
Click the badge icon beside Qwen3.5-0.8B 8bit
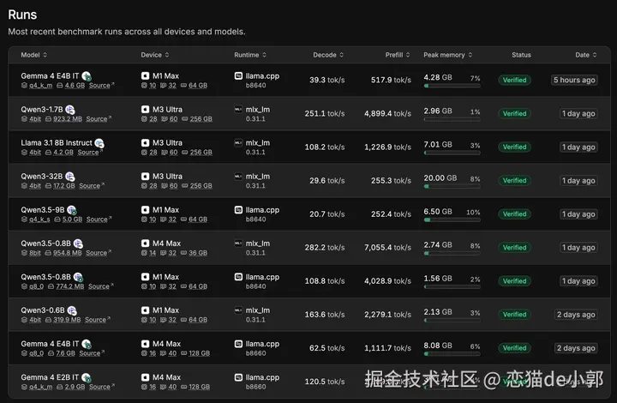point(78,244)
